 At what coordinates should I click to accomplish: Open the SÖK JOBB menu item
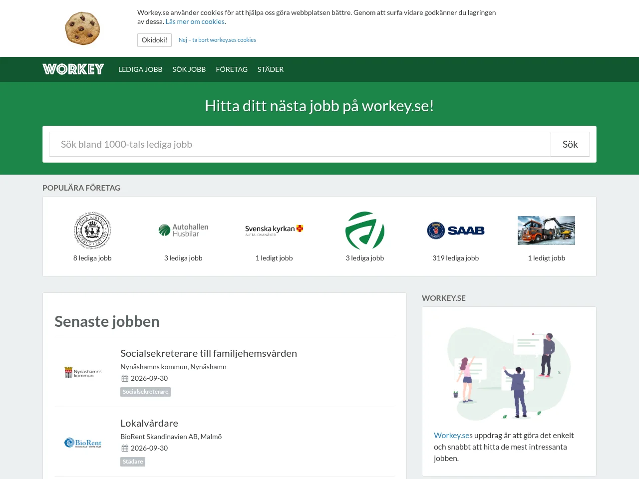pyautogui.click(x=189, y=69)
